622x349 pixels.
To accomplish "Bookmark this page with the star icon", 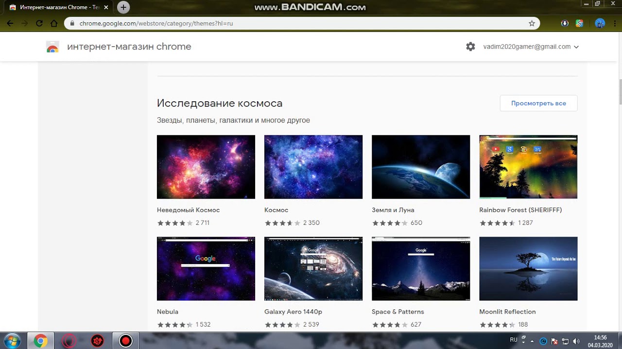I will coord(532,23).
